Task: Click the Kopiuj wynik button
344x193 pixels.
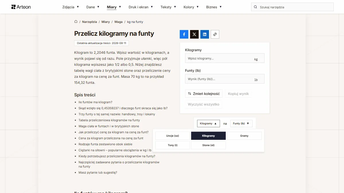Action: tap(239, 93)
